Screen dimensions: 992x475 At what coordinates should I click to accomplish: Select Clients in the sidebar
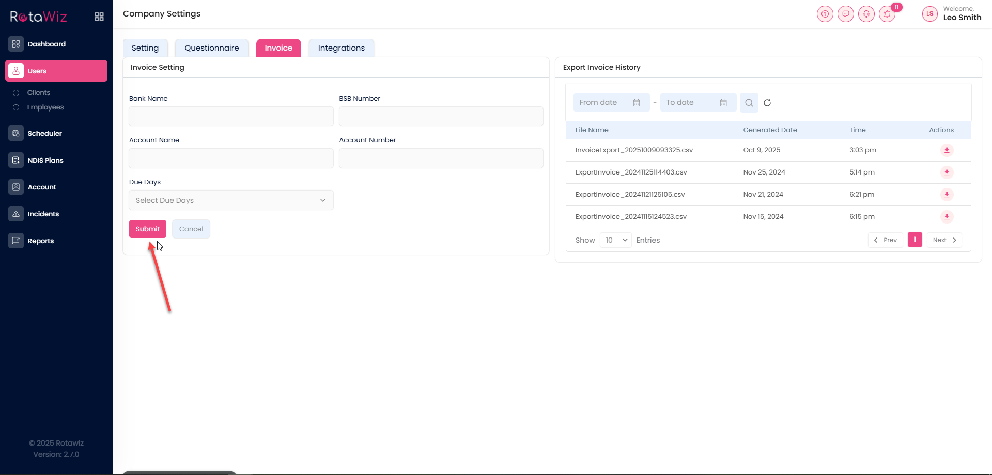click(x=39, y=93)
